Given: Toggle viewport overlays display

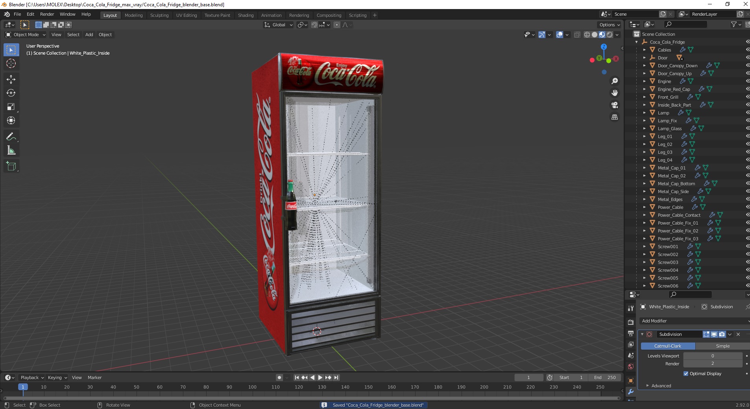Looking at the screenshot, I should point(560,35).
